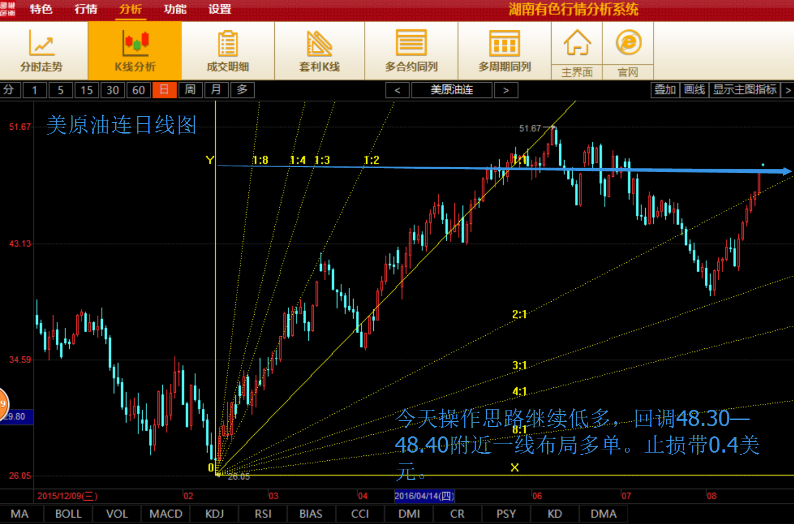
Task: Select the RSI indicator tab
Action: click(263, 514)
